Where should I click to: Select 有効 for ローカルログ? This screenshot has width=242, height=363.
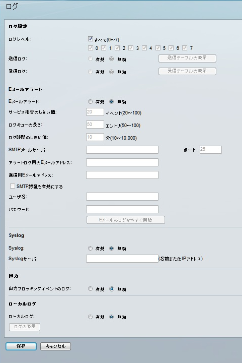coord(90,317)
